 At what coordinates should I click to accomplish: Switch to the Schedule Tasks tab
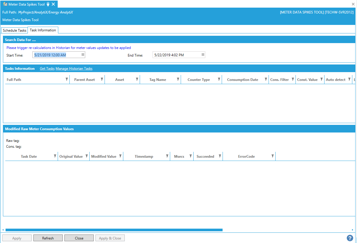coord(15,30)
